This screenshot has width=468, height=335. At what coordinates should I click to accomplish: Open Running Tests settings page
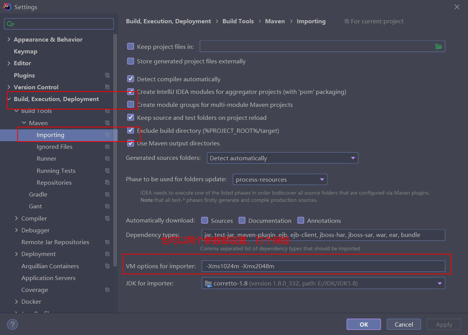click(x=56, y=171)
